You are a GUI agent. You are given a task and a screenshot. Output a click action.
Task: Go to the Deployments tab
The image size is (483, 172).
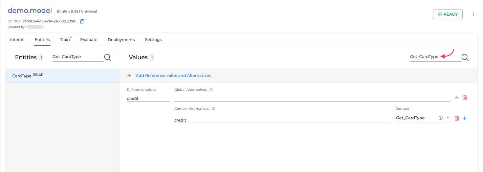click(x=121, y=40)
